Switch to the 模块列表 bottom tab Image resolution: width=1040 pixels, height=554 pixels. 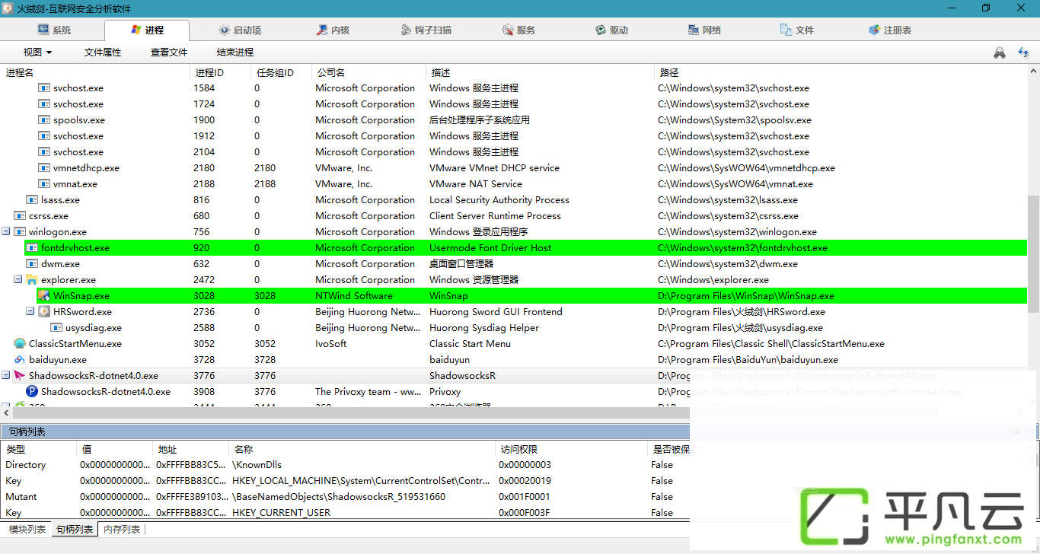(27, 529)
